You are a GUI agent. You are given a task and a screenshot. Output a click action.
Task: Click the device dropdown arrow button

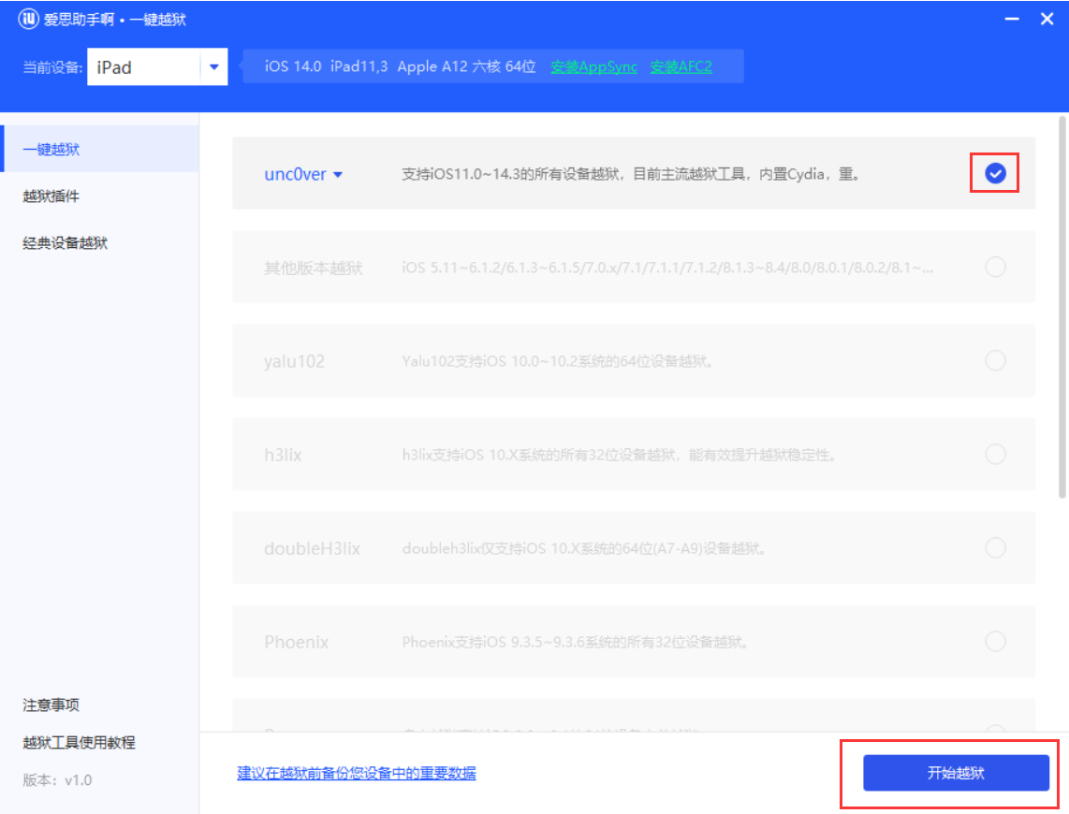(213, 66)
